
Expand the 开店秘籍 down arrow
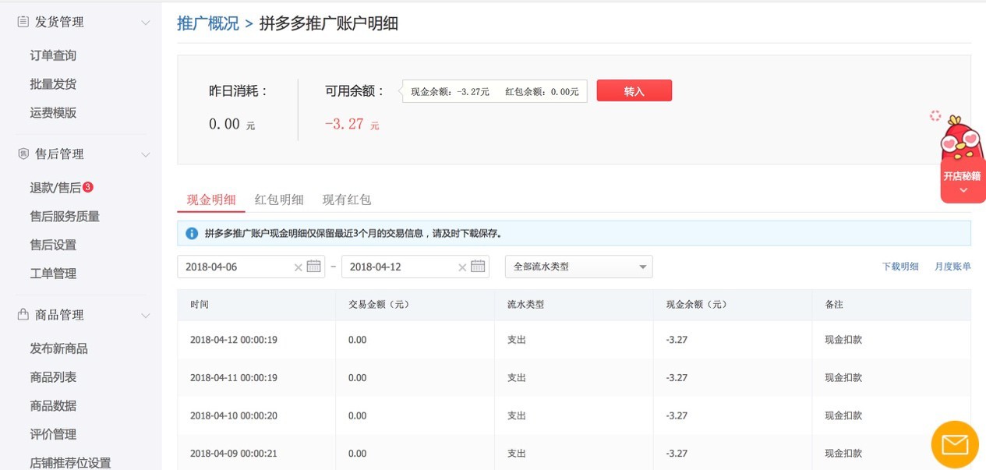(x=963, y=191)
